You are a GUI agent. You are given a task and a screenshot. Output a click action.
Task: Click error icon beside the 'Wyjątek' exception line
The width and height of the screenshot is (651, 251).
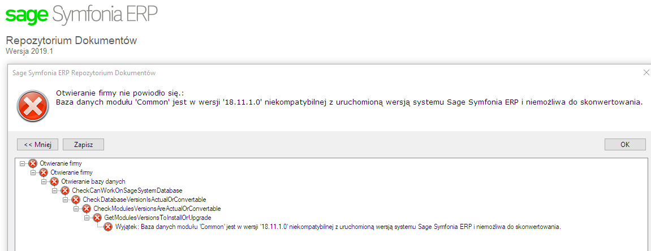click(109, 227)
